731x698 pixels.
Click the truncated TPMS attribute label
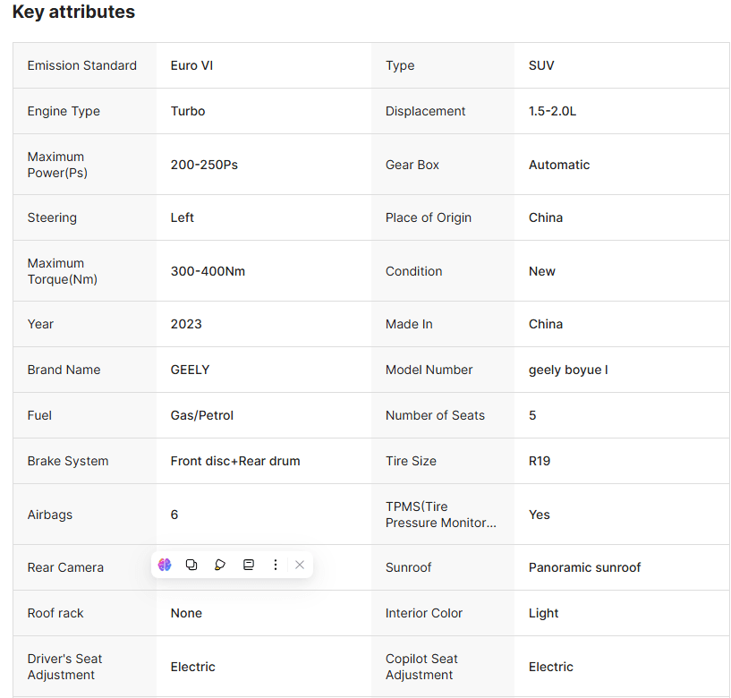tap(440, 515)
